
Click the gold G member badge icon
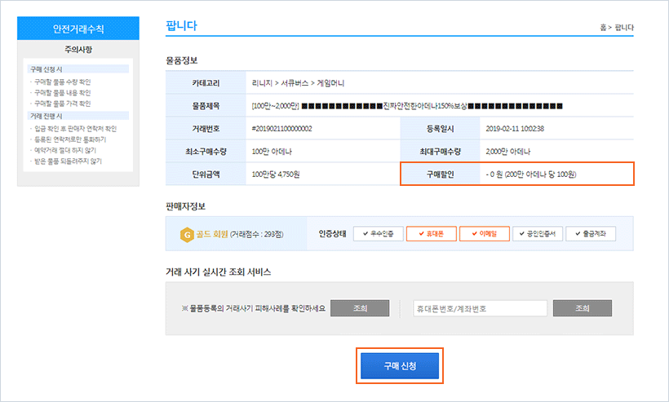[x=187, y=233]
